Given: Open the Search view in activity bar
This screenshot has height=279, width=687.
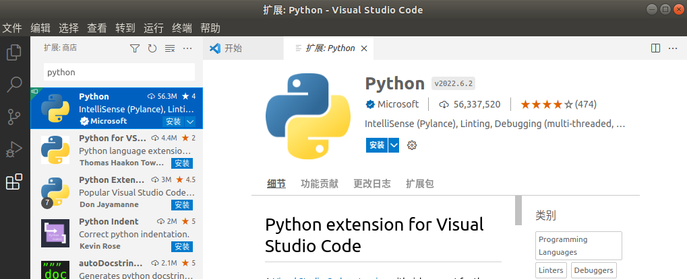Looking at the screenshot, I should (x=14, y=84).
